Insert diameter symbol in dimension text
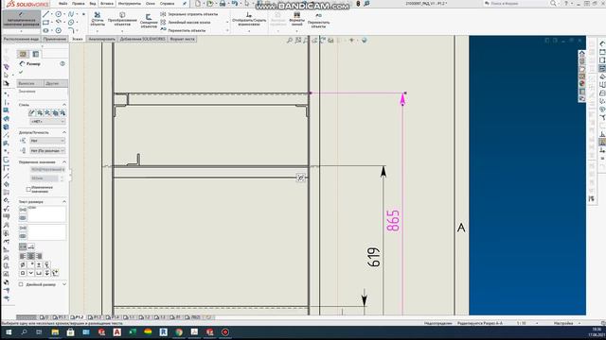 pos(23,264)
